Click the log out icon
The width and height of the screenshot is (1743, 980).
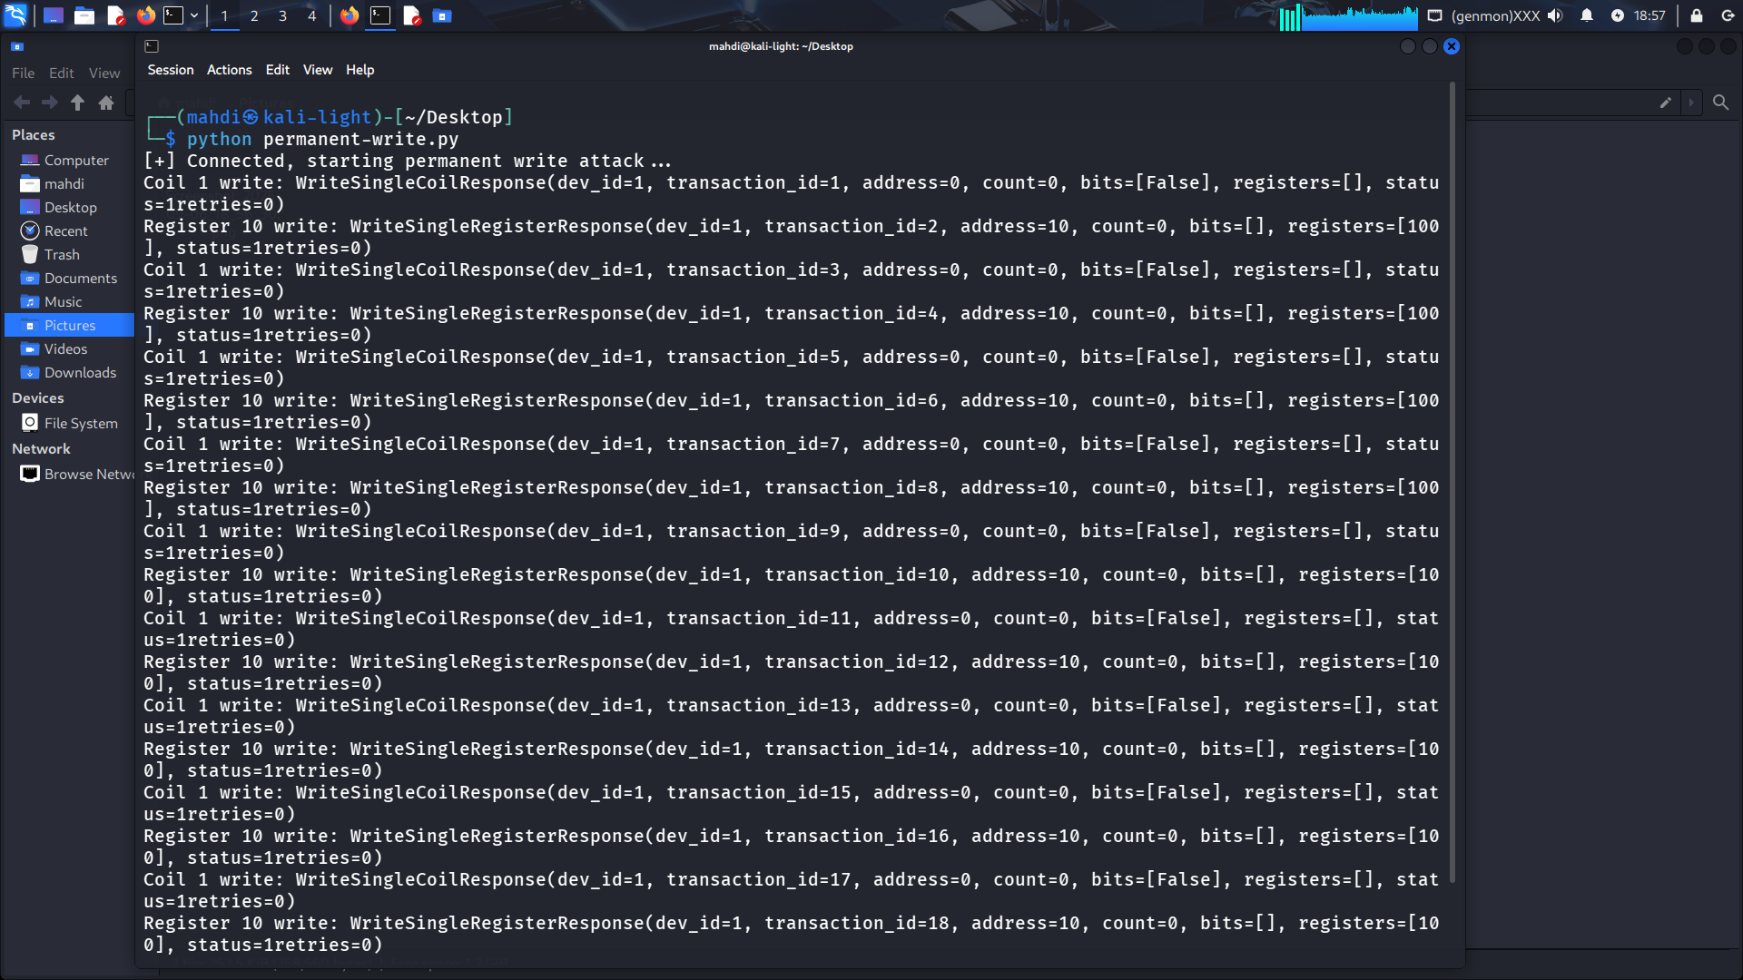click(x=1728, y=15)
